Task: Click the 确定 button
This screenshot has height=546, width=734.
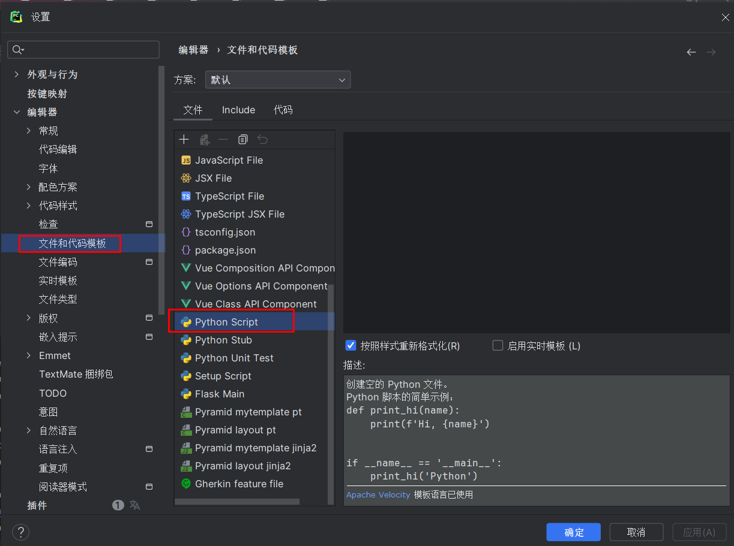Action: (574, 532)
